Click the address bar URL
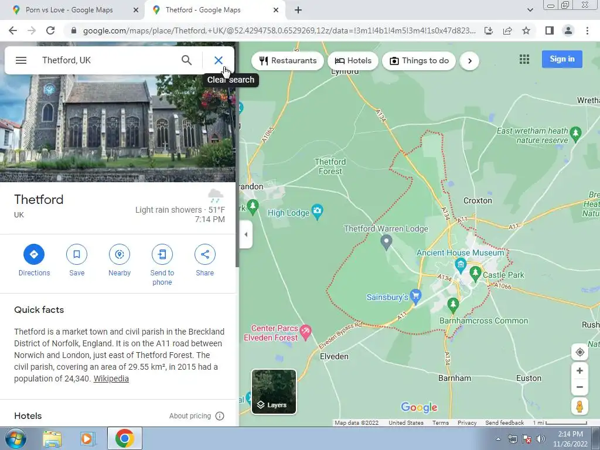This screenshot has width=600, height=450. (279, 30)
